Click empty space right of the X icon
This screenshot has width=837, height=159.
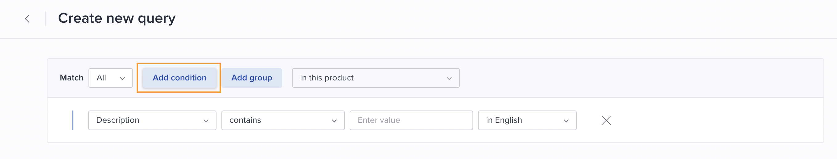point(715,120)
